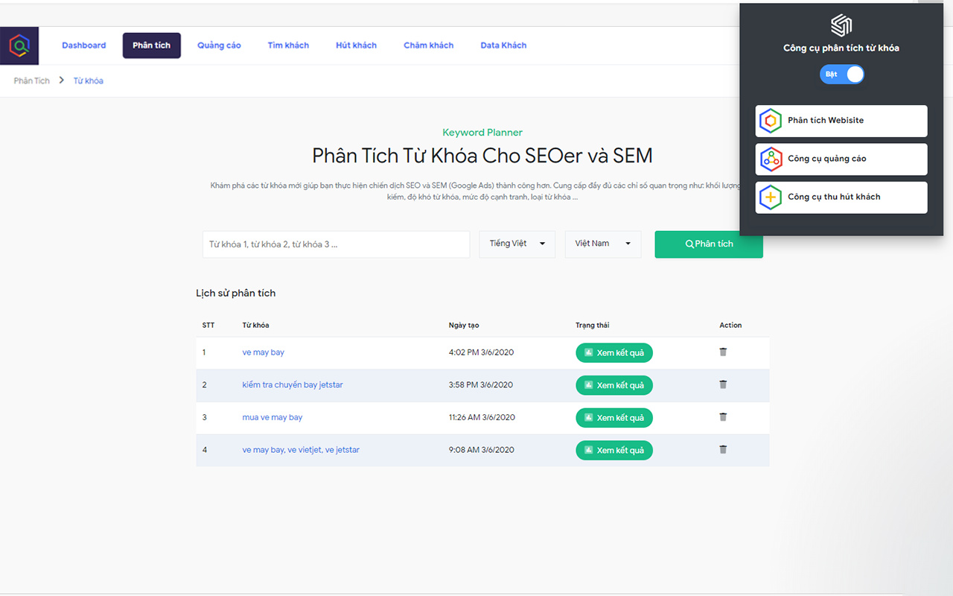Click the Ngày tạo column header
This screenshot has width=953, height=596.
[464, 326]
